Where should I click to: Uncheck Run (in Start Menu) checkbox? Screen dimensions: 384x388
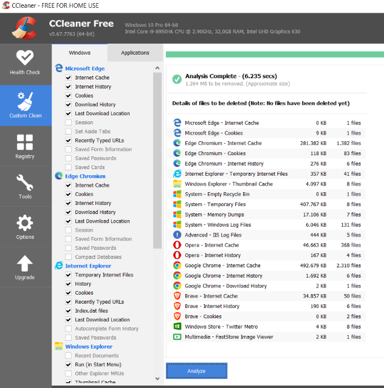(69, 364)
